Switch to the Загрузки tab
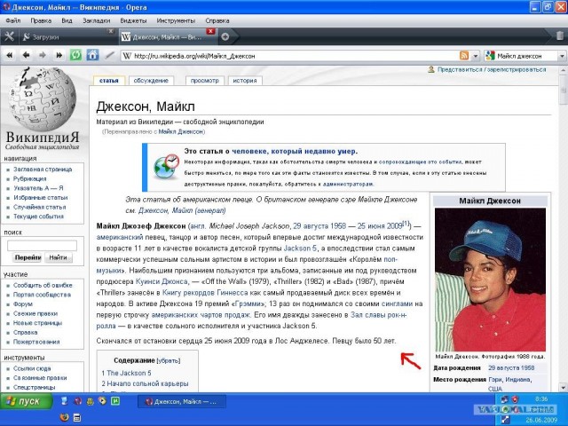 pyautogui.click(x=65, y=37)
